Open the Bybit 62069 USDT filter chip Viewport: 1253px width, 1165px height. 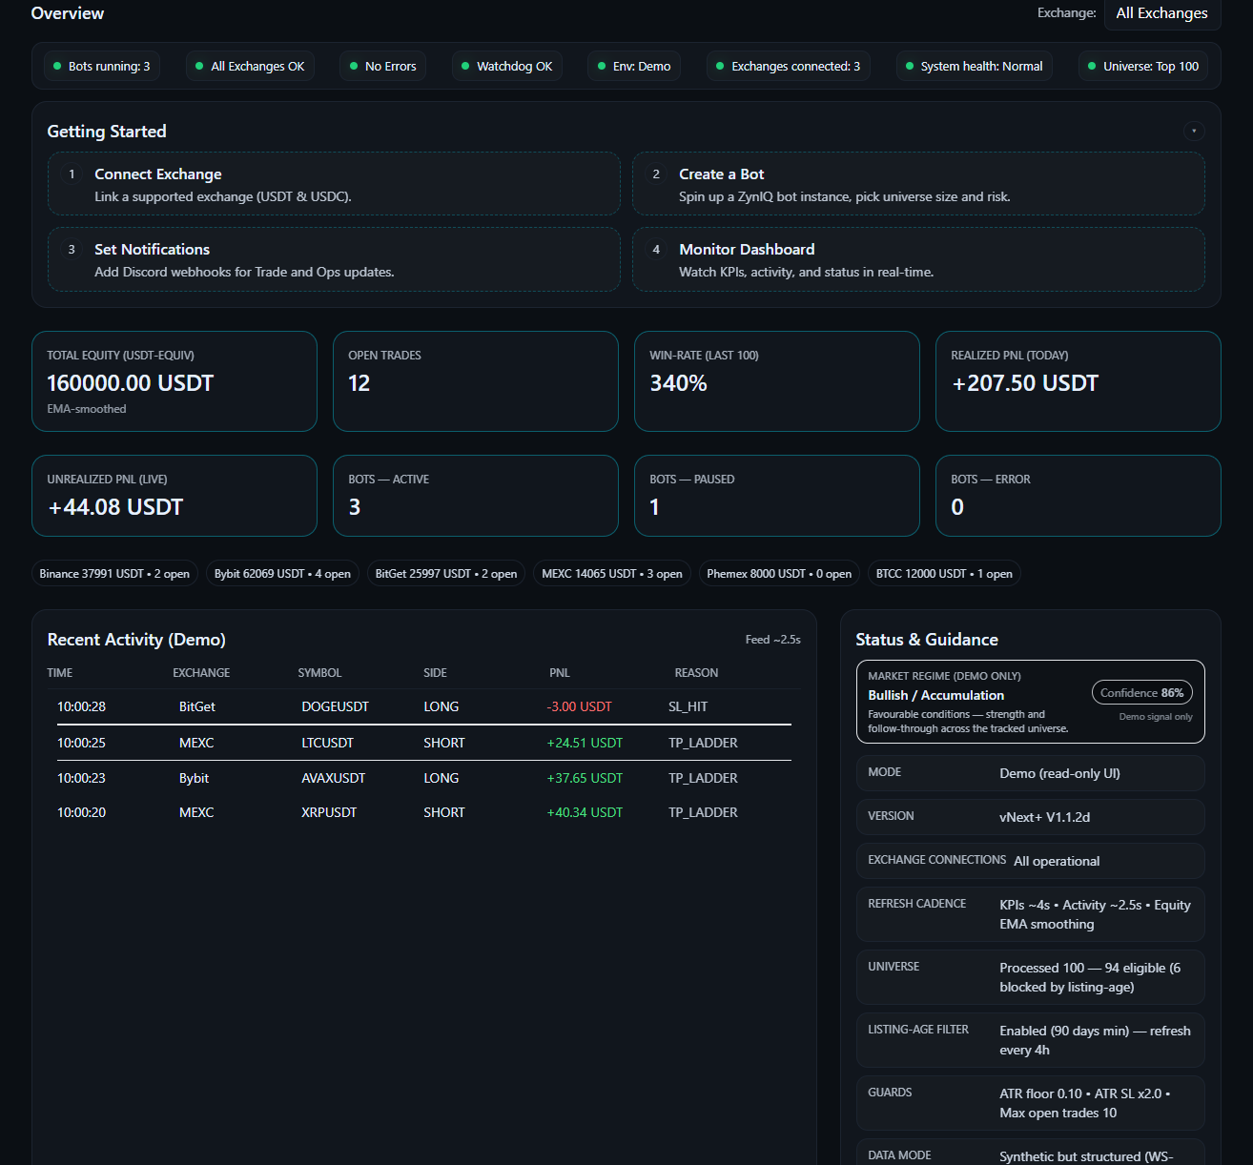pyautogui.click(x=281, y=573)
